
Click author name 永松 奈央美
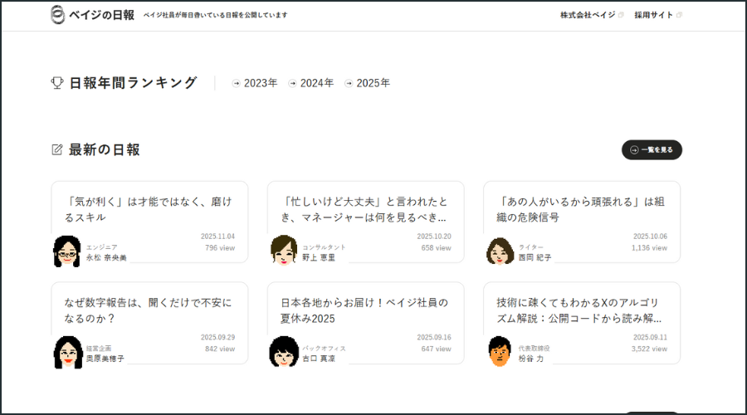(106, 258)
